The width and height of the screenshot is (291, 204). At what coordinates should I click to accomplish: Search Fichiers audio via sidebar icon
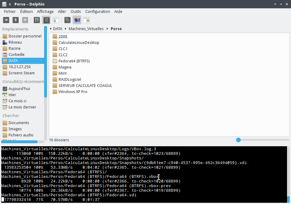click(x=5, y=135)
